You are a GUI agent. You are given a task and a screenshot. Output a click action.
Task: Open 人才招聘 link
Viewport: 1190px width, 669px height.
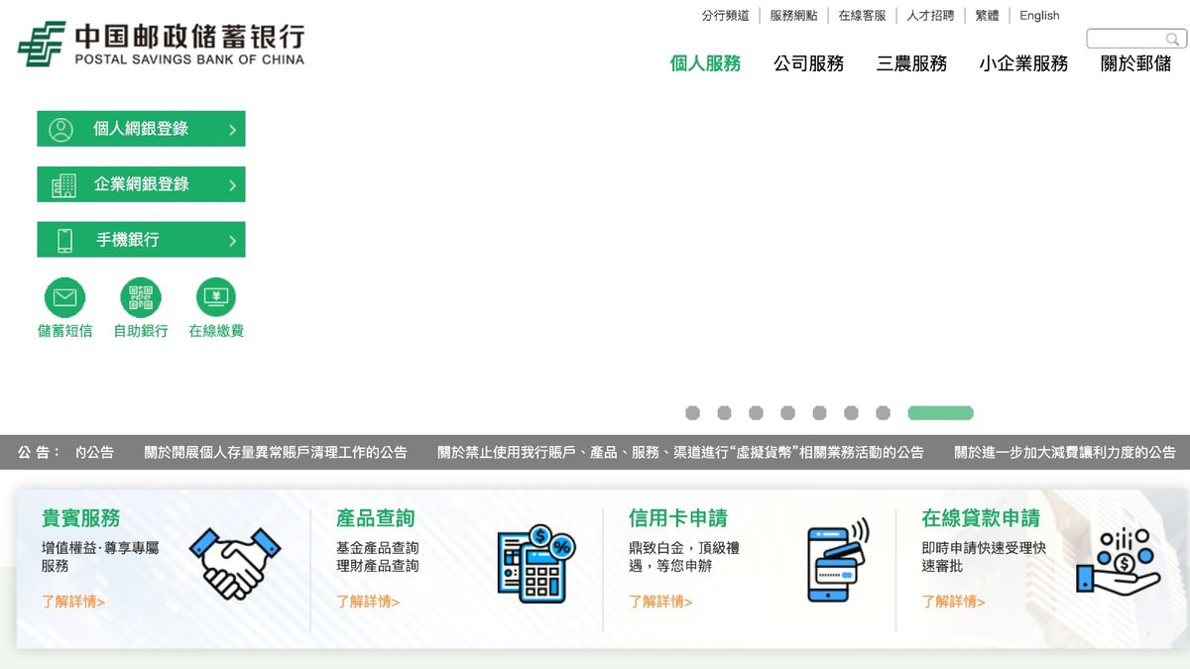tap(930, 16)
